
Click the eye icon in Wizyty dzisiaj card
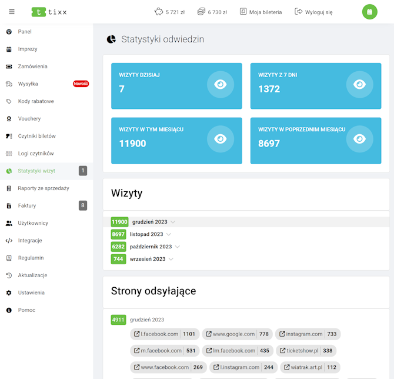coord(221,85)
